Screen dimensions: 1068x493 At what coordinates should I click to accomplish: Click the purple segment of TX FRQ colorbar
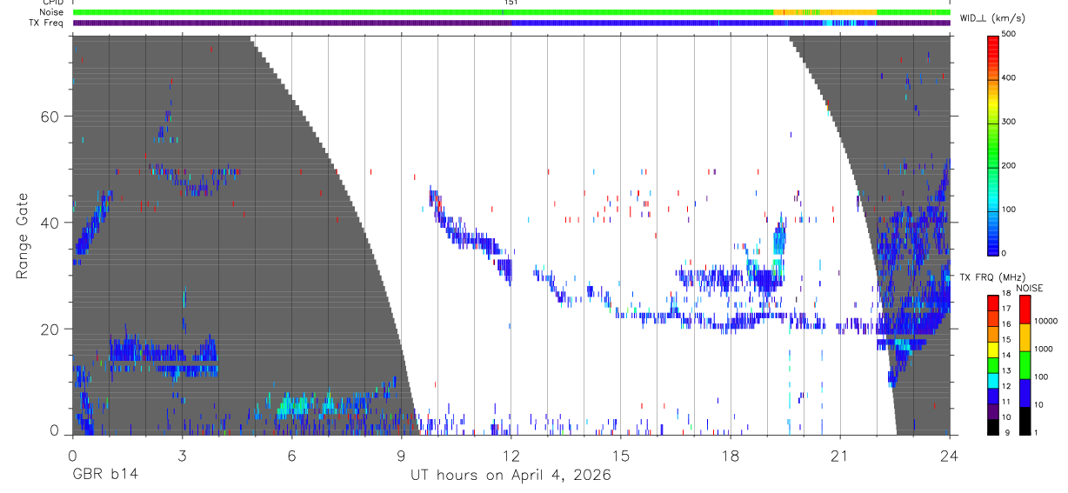(x=992, y=411)
